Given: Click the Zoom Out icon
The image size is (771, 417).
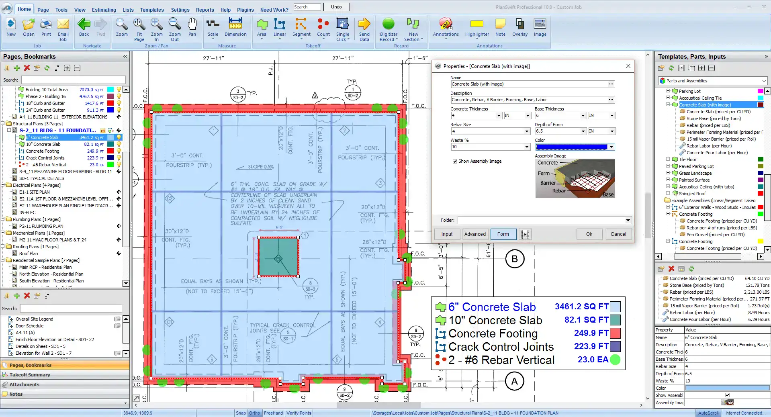Looking at the screenshot, I should tap(175, 29).
